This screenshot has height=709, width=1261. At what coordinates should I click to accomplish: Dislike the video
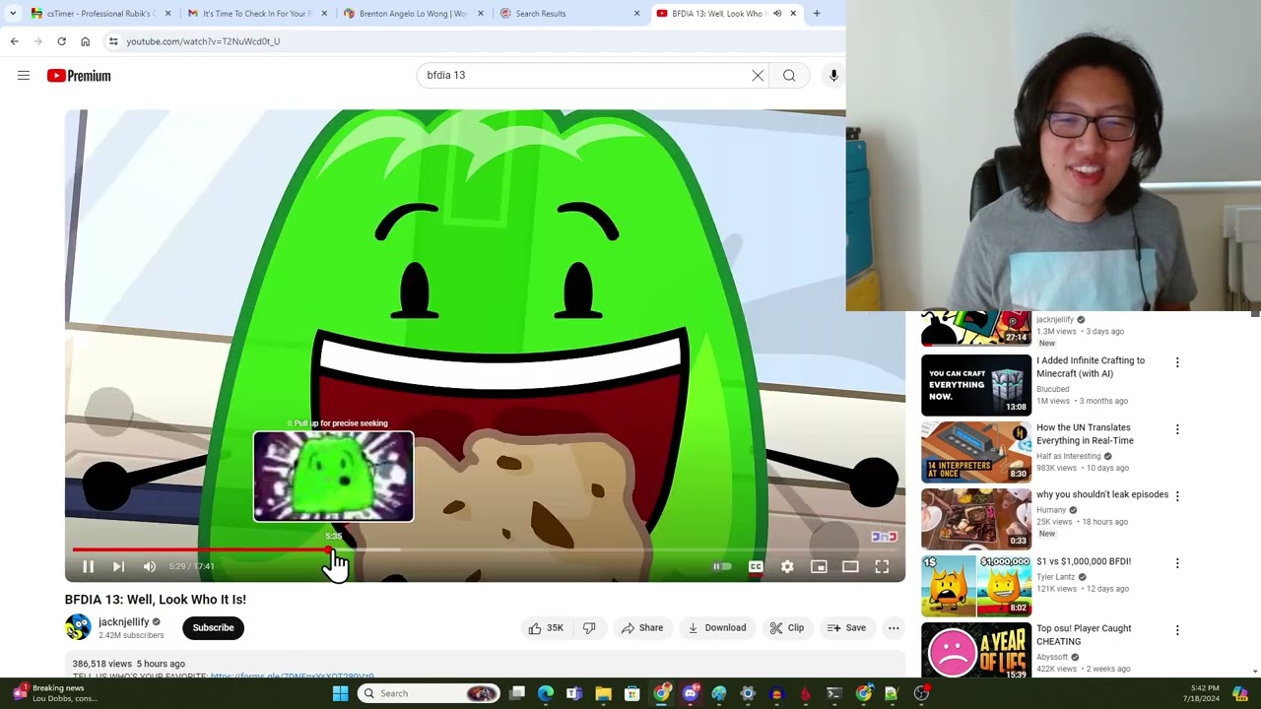coord(589,628)
